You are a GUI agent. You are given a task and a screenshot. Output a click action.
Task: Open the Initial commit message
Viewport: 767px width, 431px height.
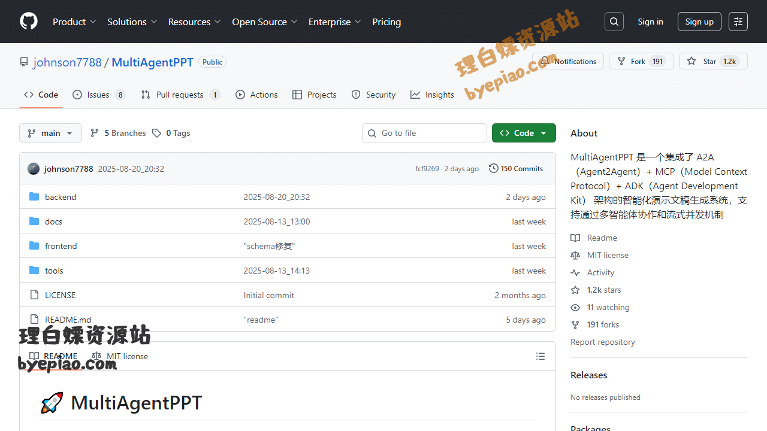(269, 295)
